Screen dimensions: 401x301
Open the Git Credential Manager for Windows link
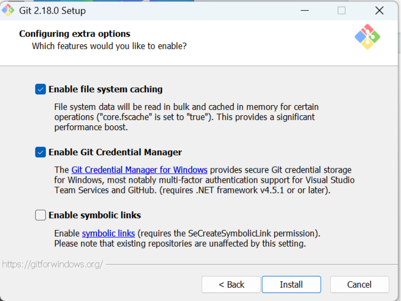point(139,170)
